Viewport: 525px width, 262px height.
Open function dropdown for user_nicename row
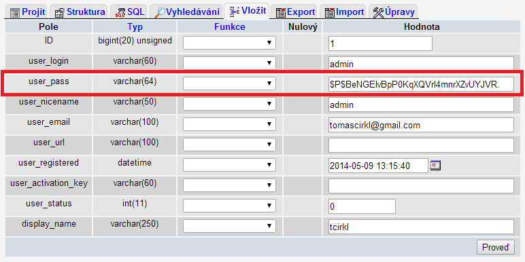229,104
